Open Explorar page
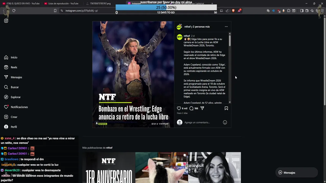326x183 pixels. click(x=12, y=97)
